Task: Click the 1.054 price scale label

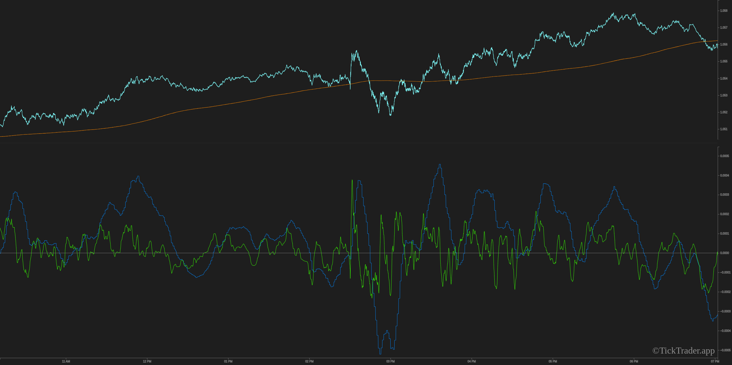Action: click(x=724, y=78)
